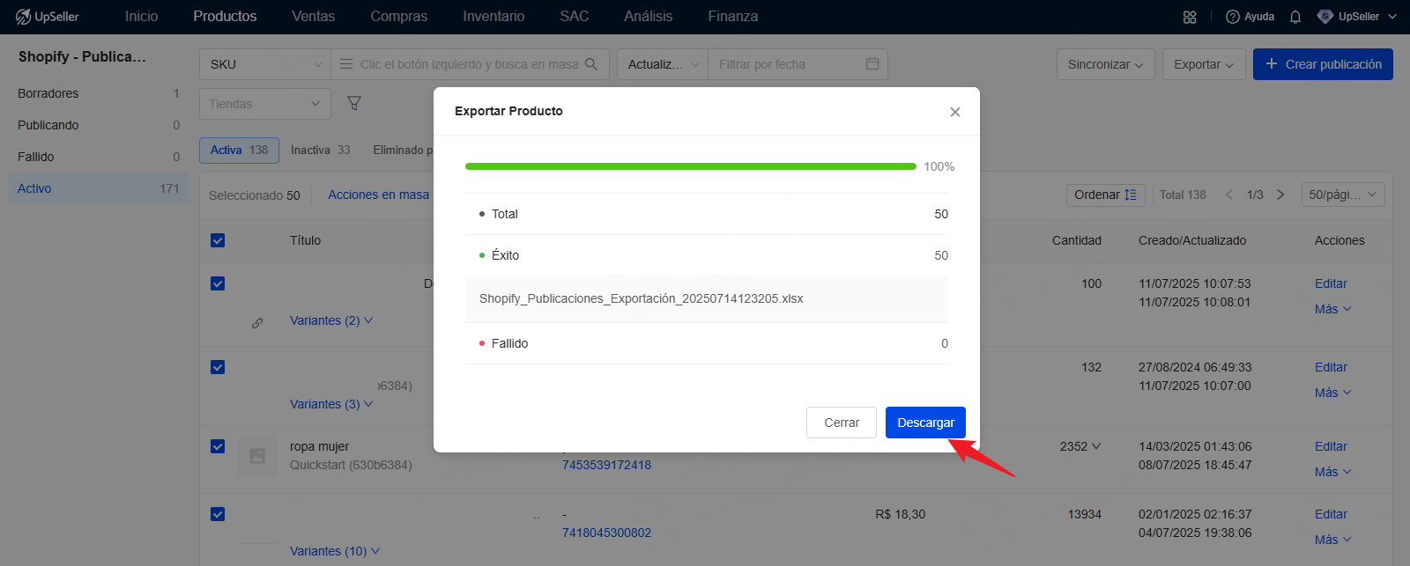Screen dimensions: 1410x566
Task: Expand the 2352 quantity chevron
Action: click(1096, 446)
